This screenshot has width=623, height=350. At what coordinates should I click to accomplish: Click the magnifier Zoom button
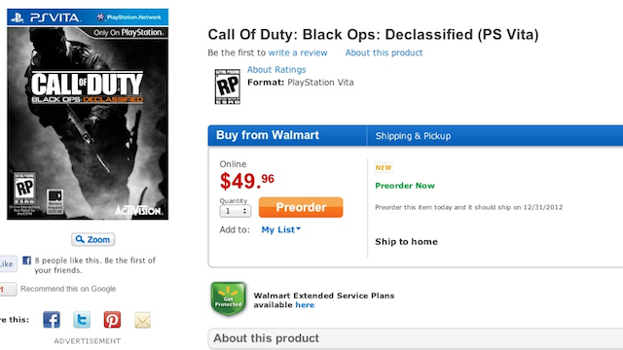tap(93, 239)
